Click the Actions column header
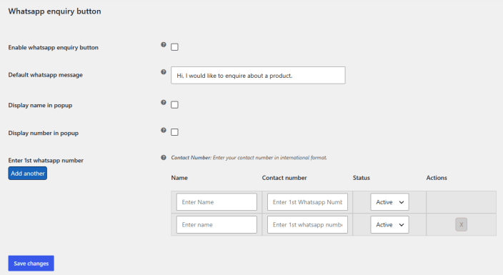503x275 pixels. (x=437, y=178)
